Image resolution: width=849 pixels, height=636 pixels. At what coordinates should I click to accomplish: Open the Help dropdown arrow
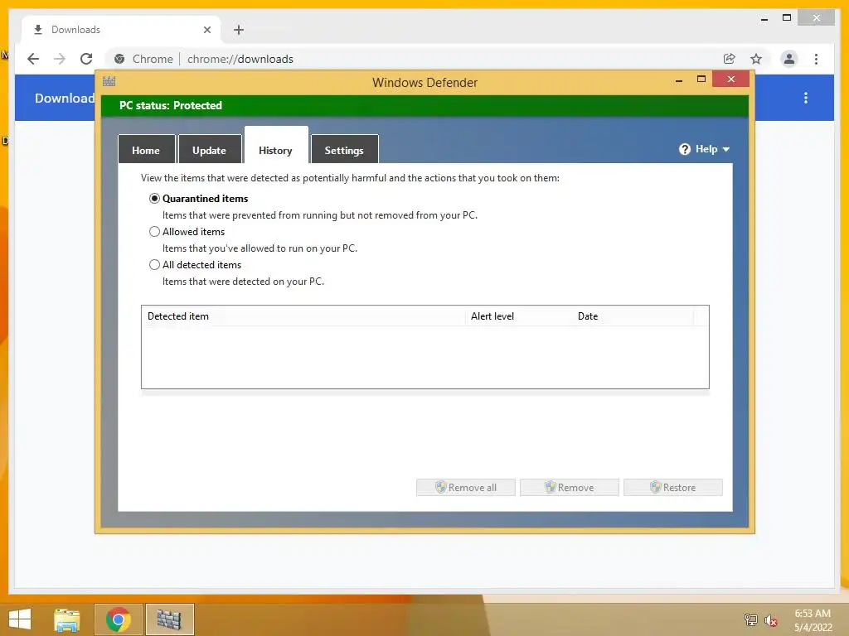pyautogui.click(x=726, y=149)
